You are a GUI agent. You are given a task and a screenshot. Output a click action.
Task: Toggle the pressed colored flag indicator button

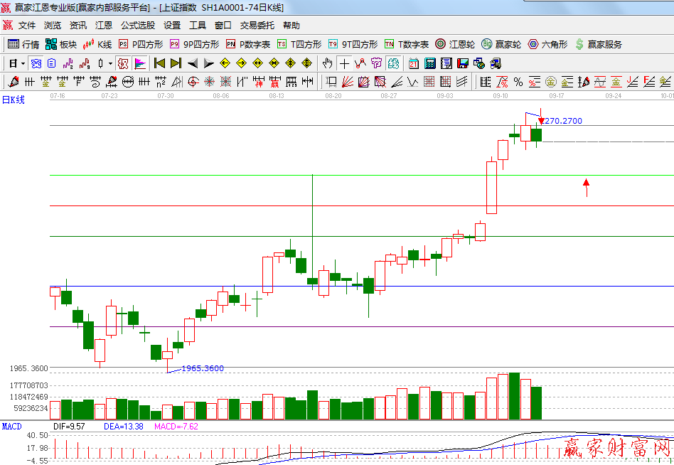(139, 63)
